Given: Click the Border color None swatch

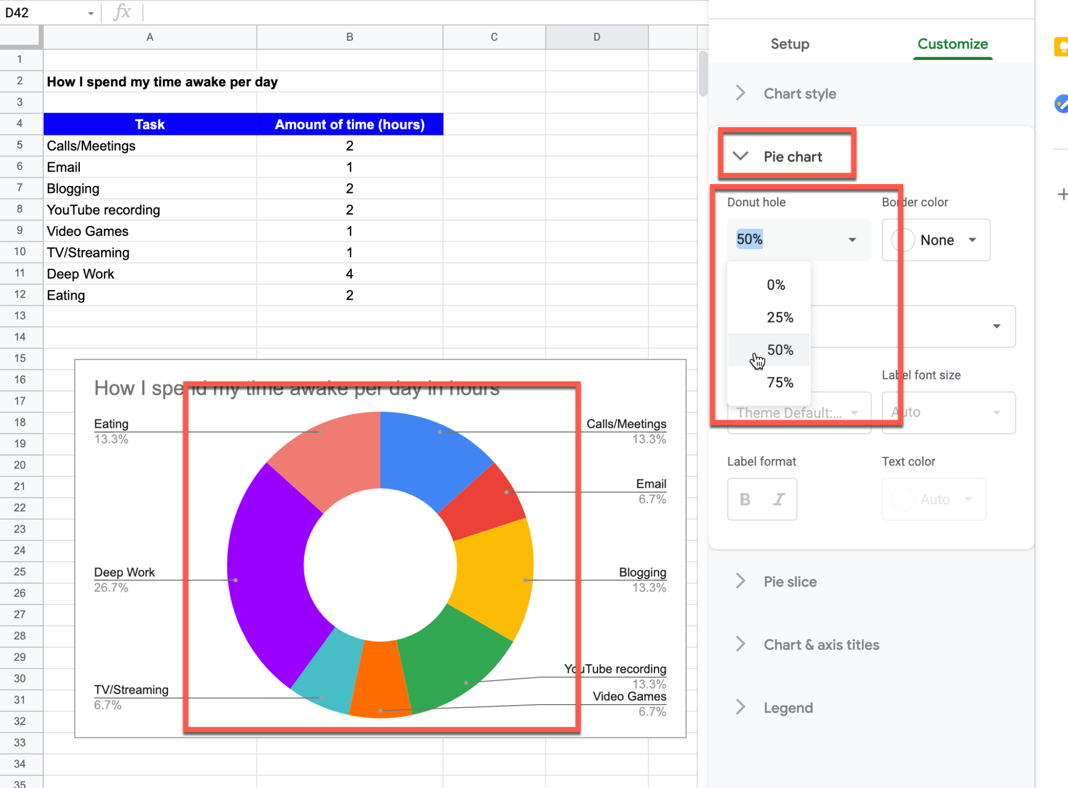Looking at the screenshot, I should [x=903, y=240].
